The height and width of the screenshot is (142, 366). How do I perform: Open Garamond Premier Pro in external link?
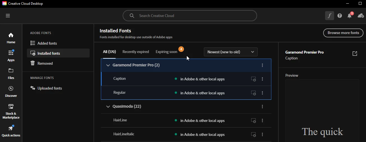(x=355, y=54)
